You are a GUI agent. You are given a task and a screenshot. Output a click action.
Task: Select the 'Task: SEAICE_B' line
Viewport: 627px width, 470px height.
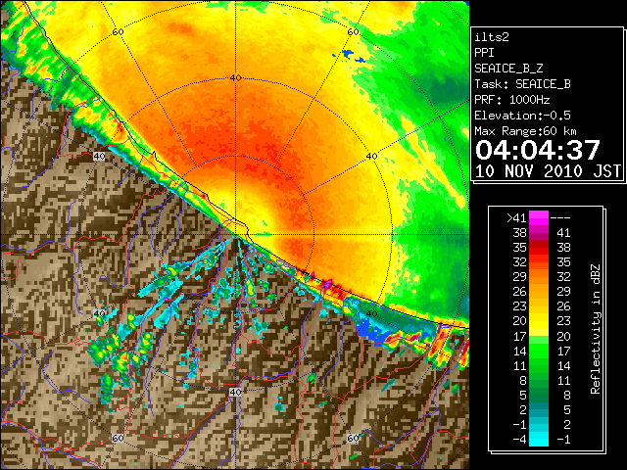[522, 84]
